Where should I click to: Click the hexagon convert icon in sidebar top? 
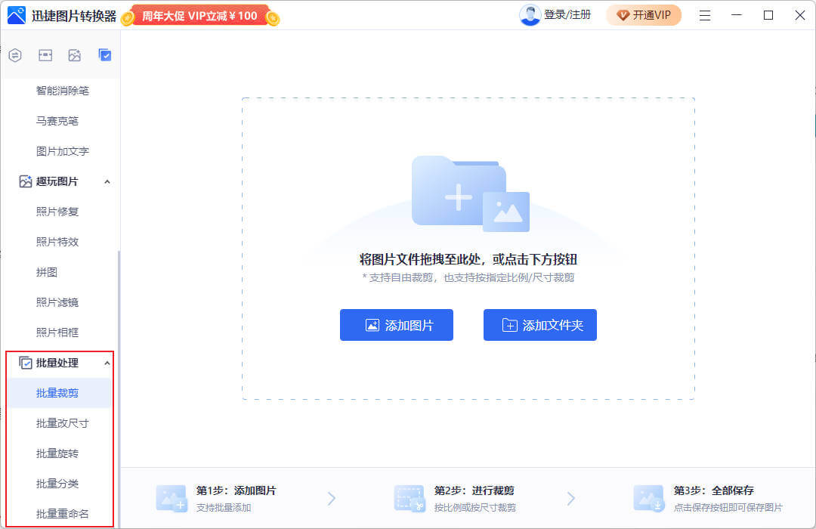point(15,55)
